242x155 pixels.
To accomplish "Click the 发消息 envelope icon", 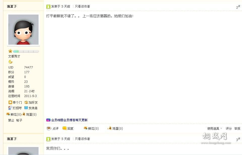I will [x=26, y=108].
